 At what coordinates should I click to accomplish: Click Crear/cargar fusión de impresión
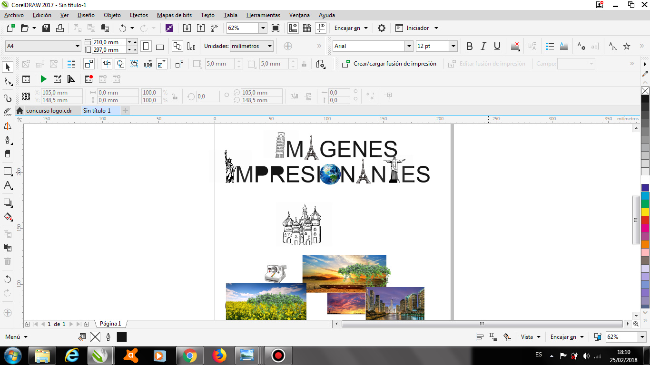[389, 64]
